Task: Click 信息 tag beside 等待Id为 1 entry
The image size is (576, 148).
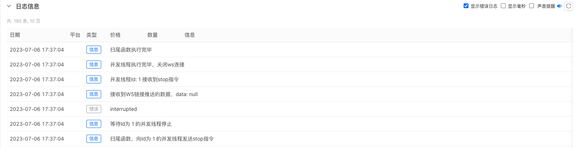Action: pos(94,124)
